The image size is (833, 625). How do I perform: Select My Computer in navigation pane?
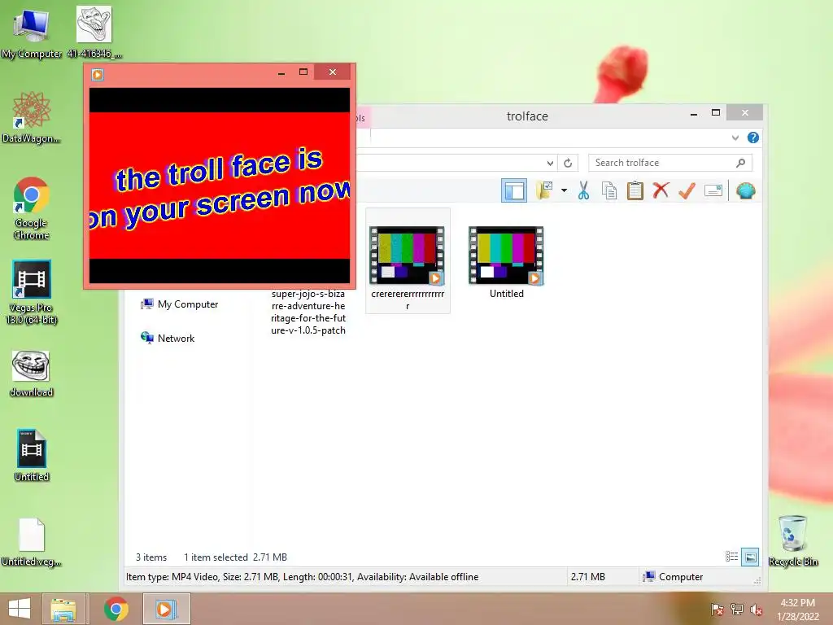[180, 304]
